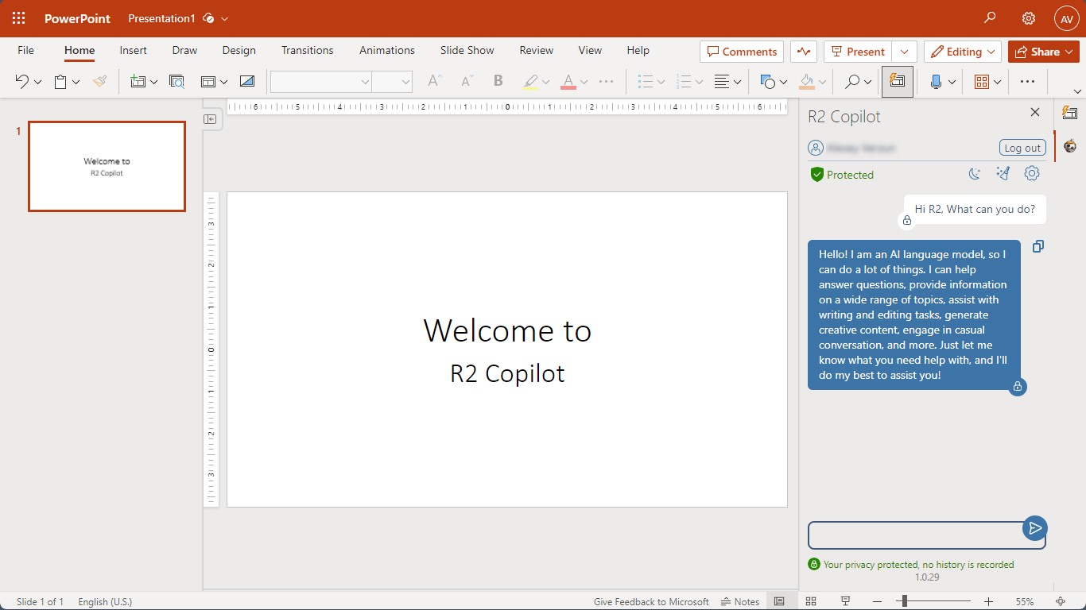Viewport: 1086px width, 610px height.
Task: Click the copy response icon in Copilot
Action: coord(1038,247)
